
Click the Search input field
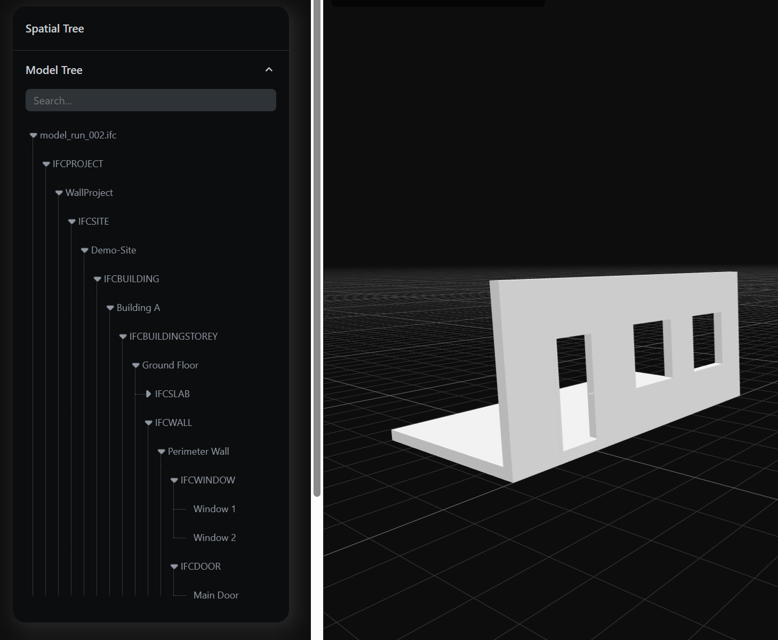click(150, 101)
